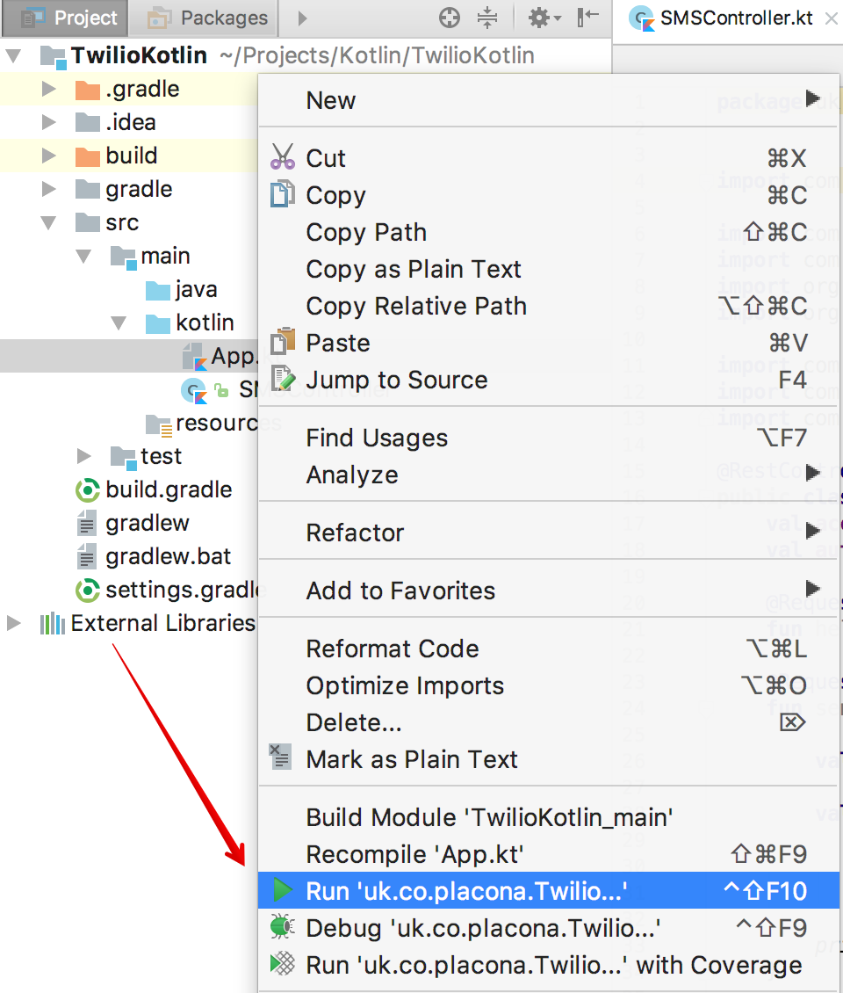
Task: Click the scroll-from-source target icon
Action: tap(450, 18)
